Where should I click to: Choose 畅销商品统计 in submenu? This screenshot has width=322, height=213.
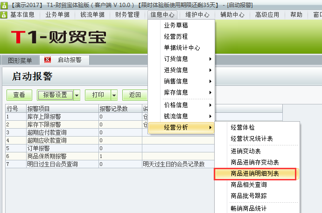pyautogui.click(x=257, y=208)
